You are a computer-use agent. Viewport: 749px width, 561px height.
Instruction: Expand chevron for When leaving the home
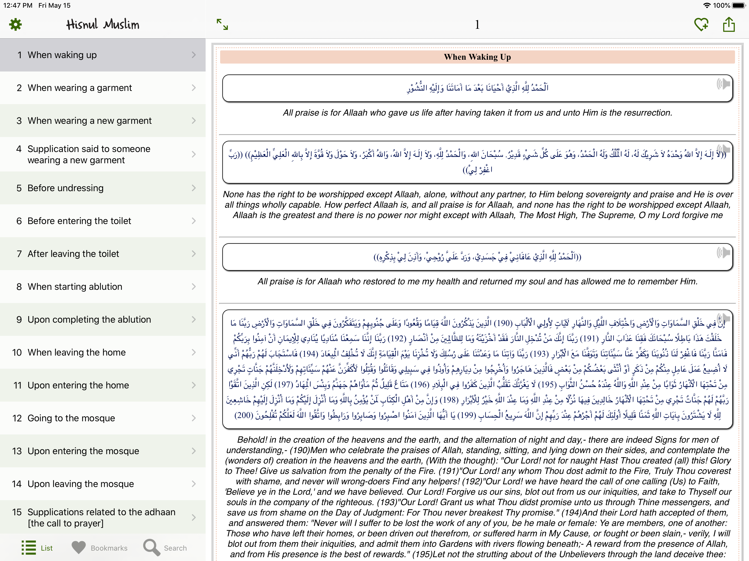coord(194,352)
